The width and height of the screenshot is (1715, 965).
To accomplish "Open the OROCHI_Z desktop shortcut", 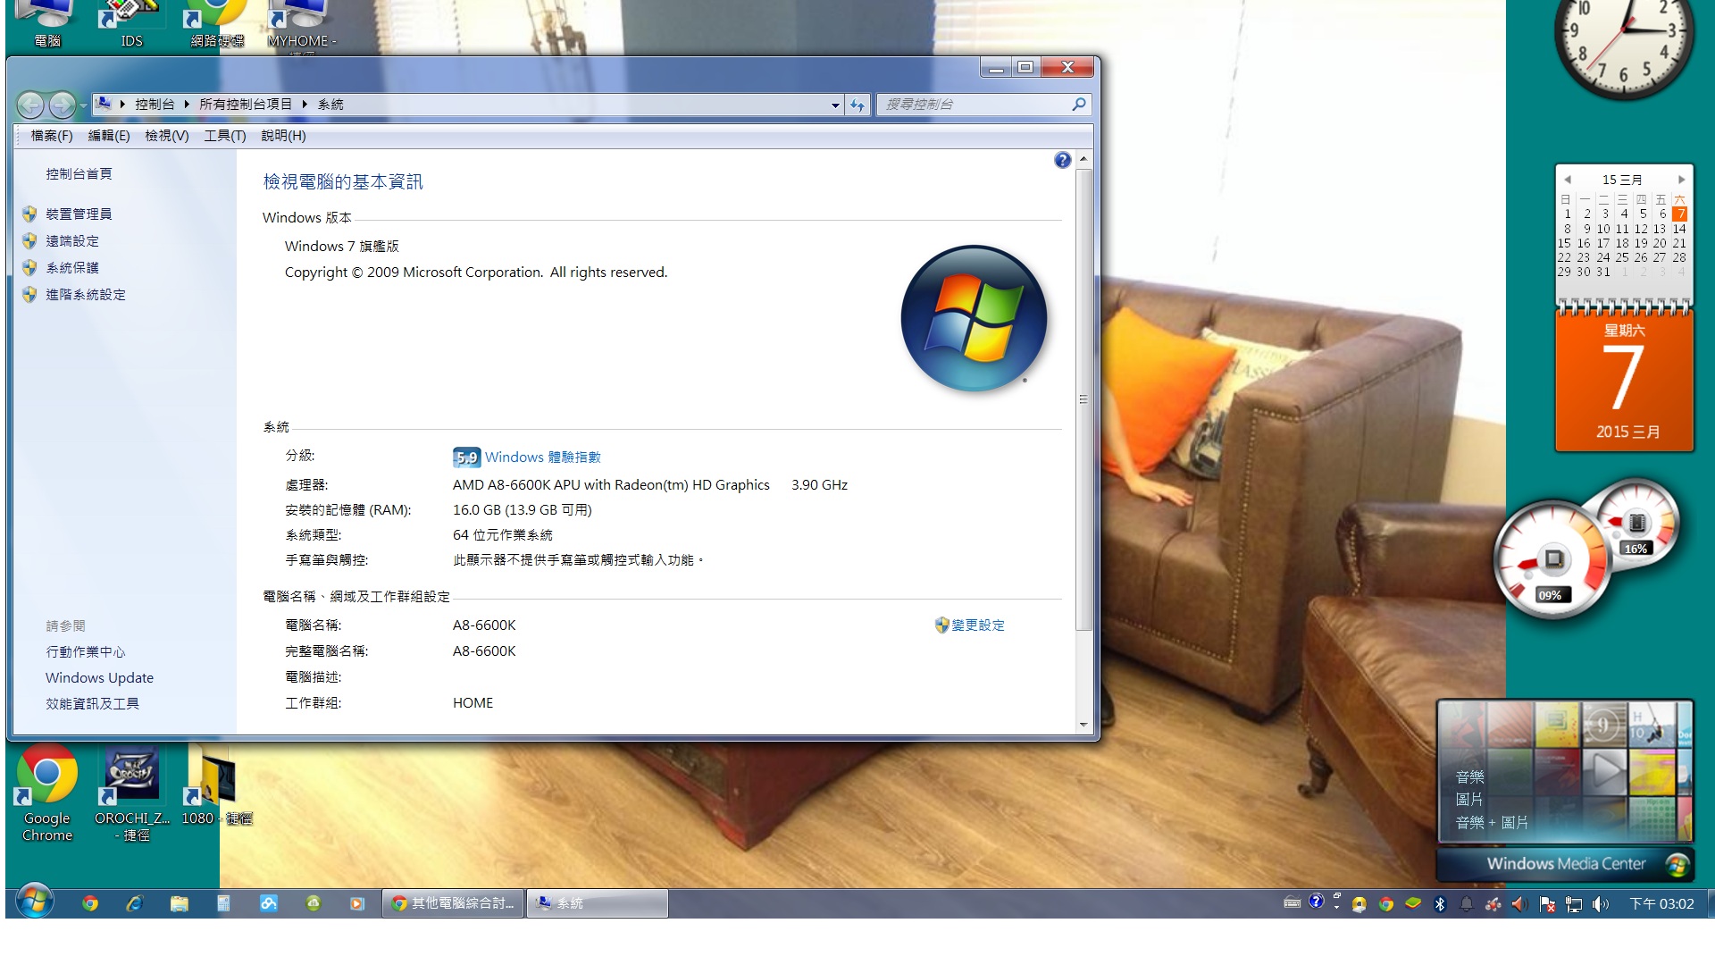I will 132,794.
